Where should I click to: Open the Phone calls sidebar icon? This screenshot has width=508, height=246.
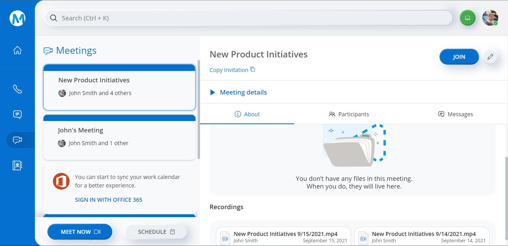click(17, 89)
